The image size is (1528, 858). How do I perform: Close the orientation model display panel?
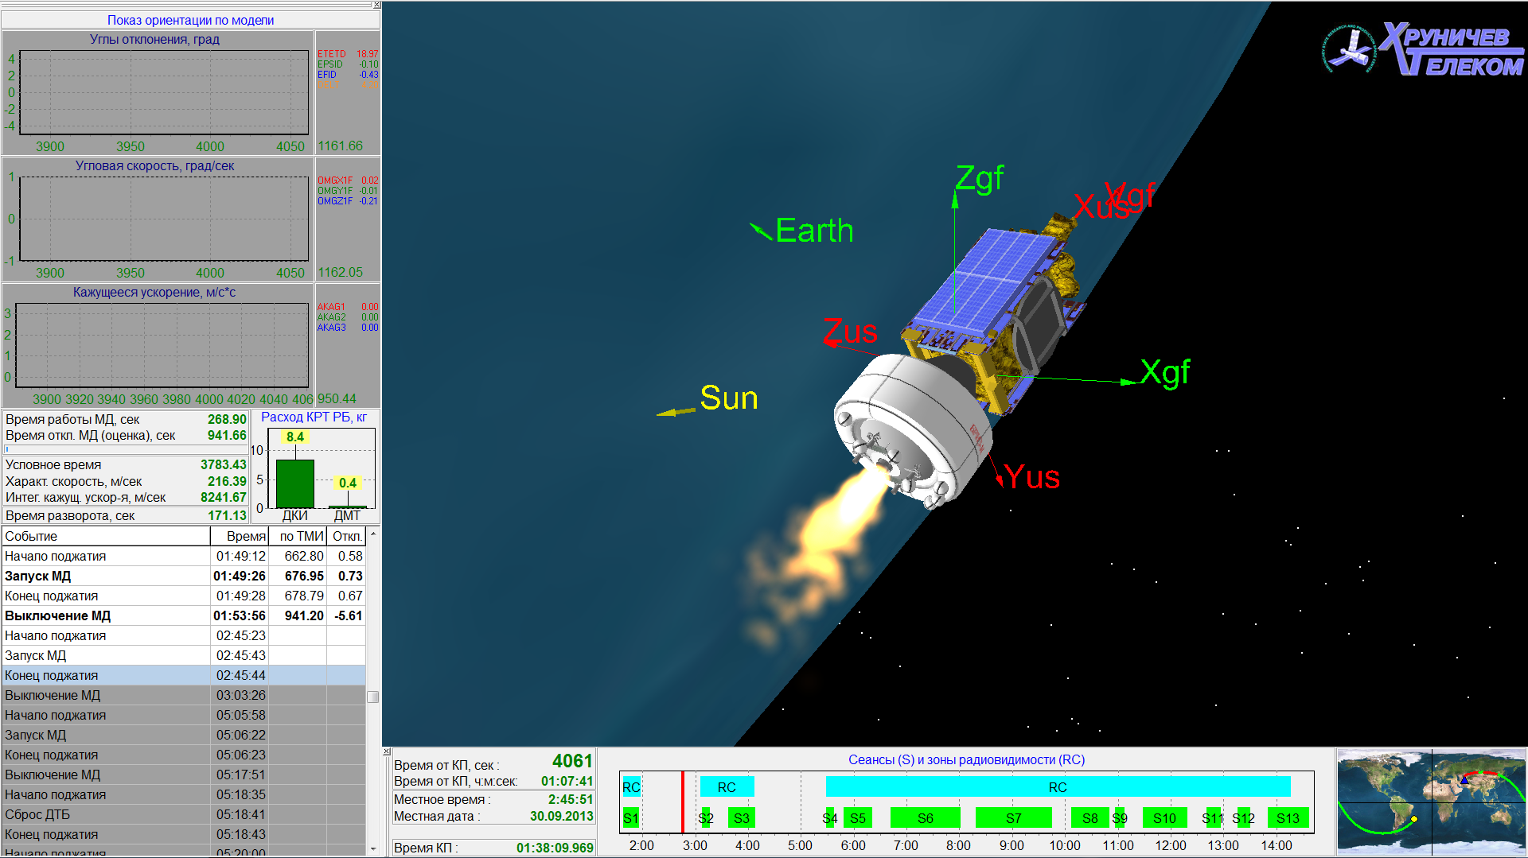[x=376, y=6]
